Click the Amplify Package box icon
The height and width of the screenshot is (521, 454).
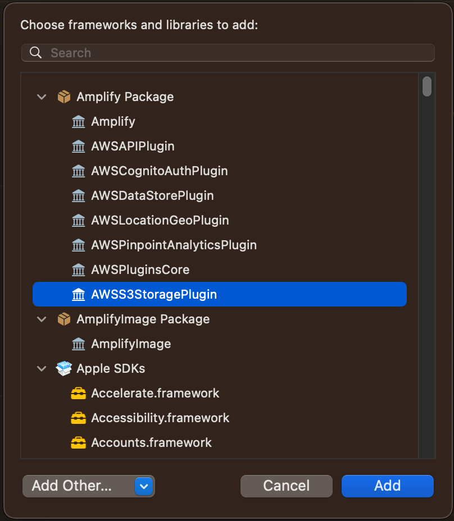point(64,97)
